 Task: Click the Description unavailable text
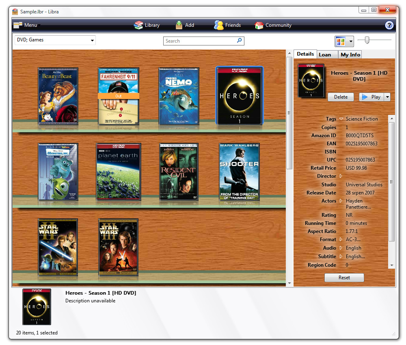click(91, 301)
